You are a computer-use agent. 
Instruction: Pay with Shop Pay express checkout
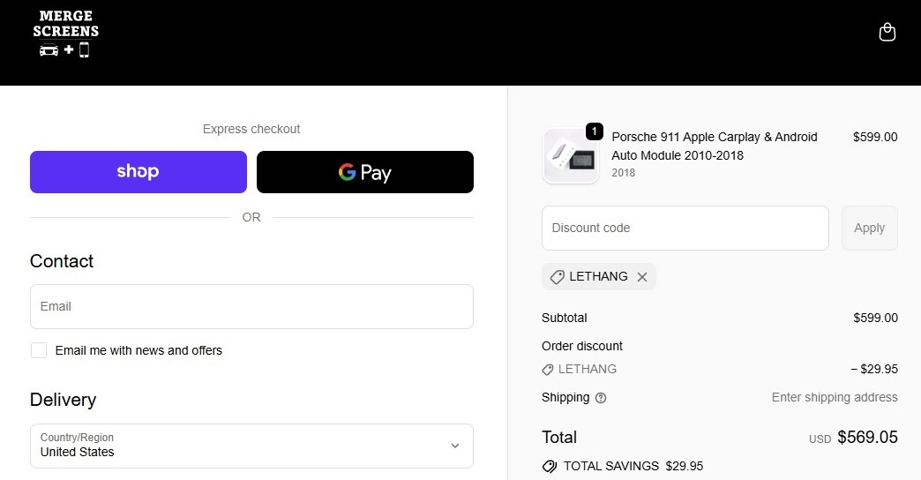[139, 172]
